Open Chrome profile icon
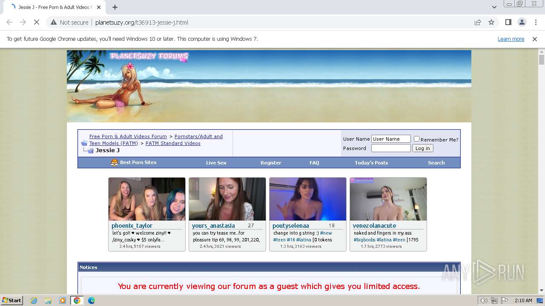This screenshot has width=545, height=306. (522, 23)
